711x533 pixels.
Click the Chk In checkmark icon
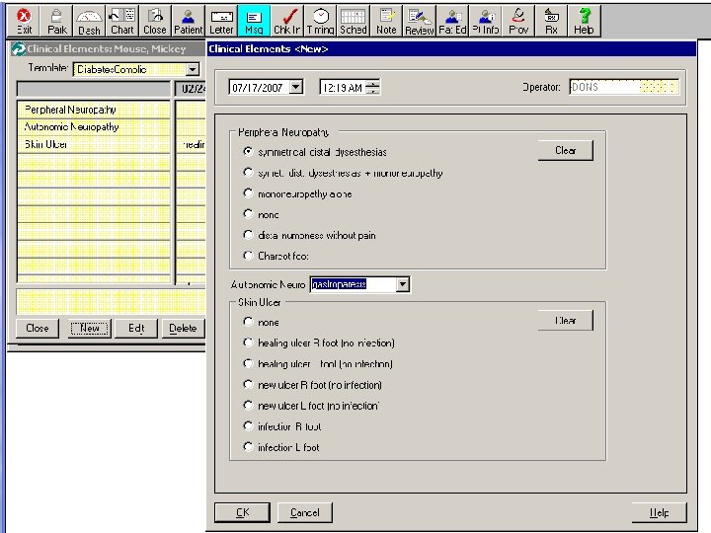coord(287,22)
